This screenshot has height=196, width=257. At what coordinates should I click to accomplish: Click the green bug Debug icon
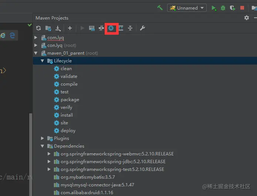coord(223,8)
